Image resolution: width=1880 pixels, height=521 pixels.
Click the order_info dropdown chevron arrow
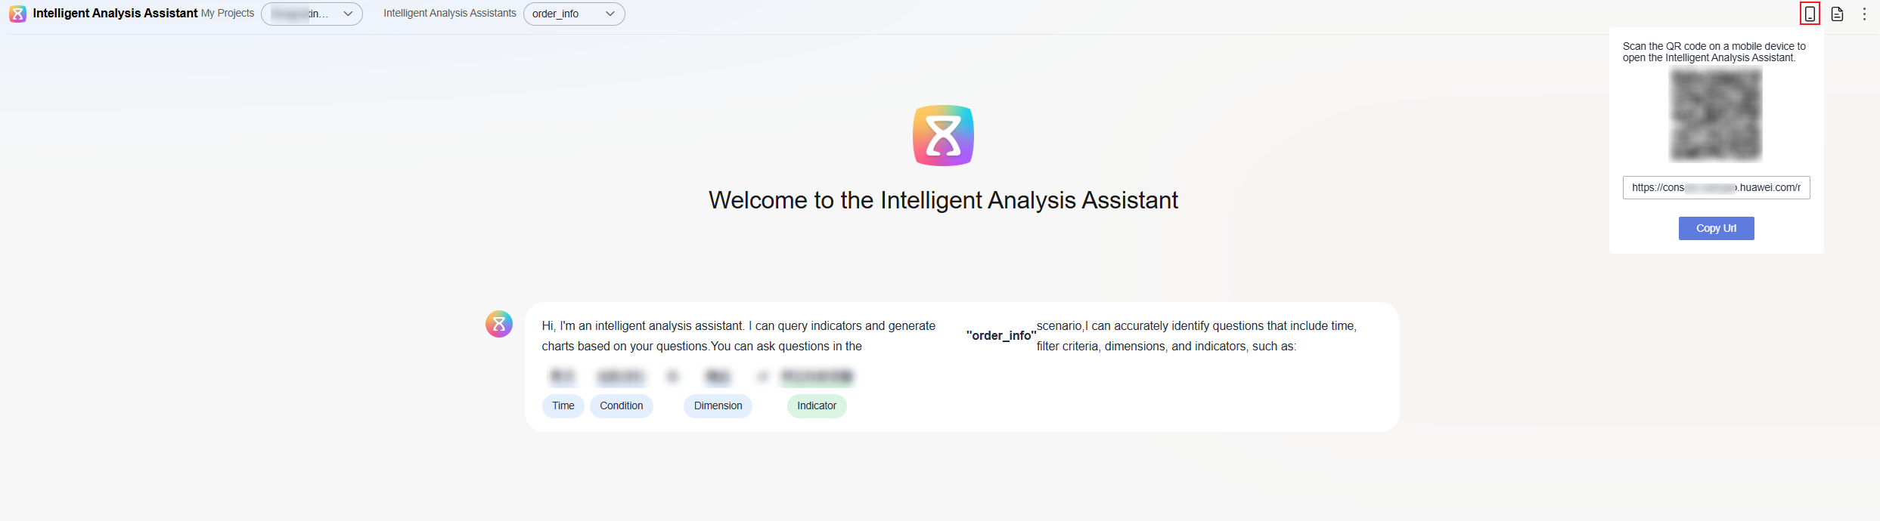tap(610, 14)
